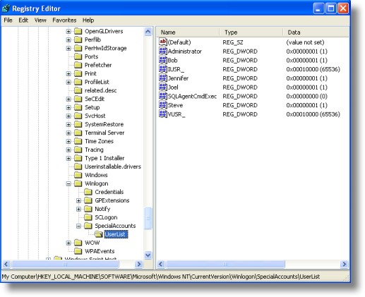Sort values by the Name column header
Screen dimensions: 365x297
188,32
